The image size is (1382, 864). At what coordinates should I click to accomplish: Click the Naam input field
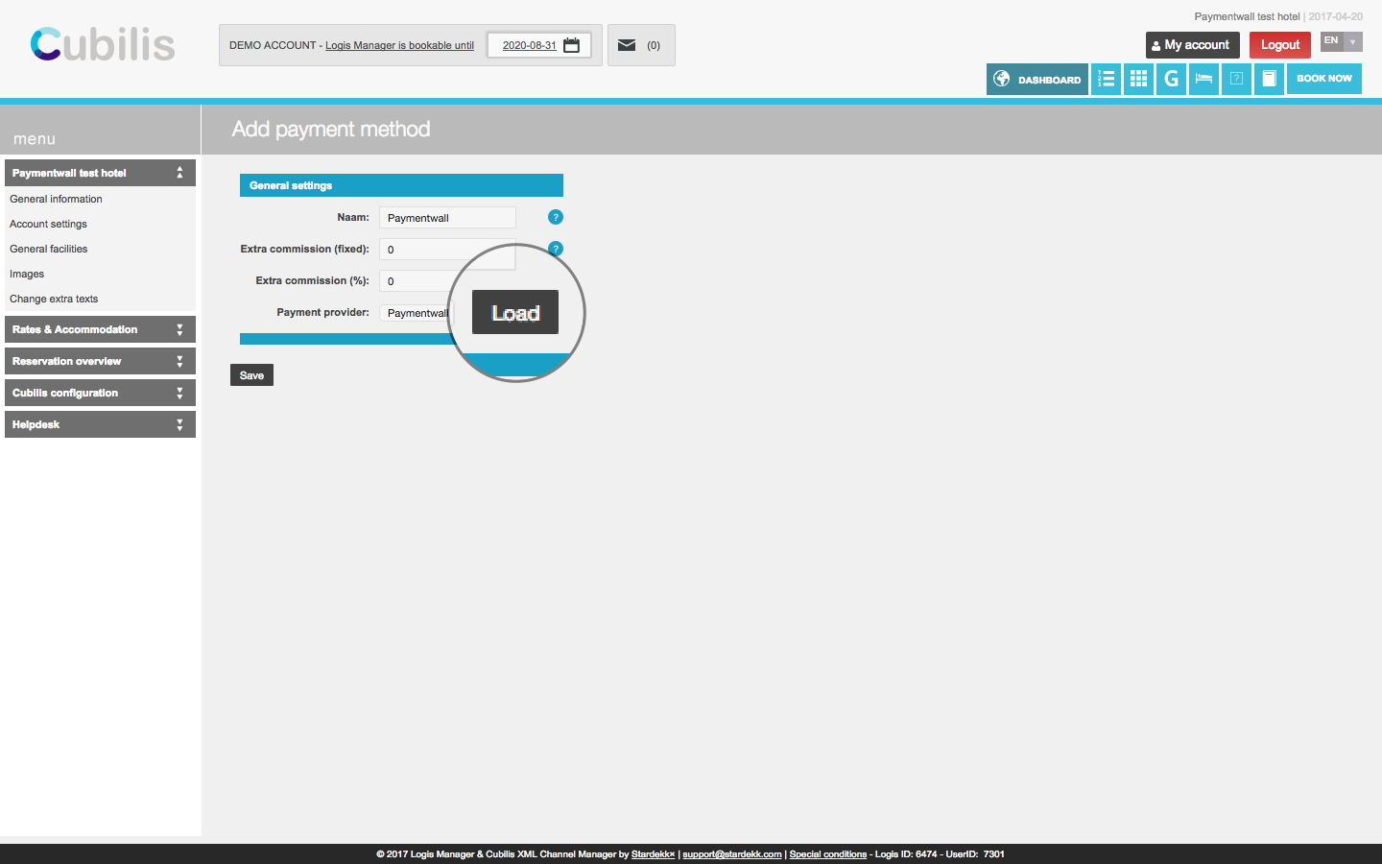(x=447, y=218)
